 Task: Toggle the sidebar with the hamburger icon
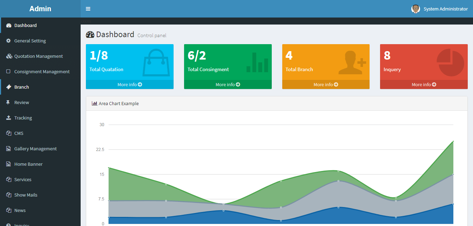[x=88, y=9]
